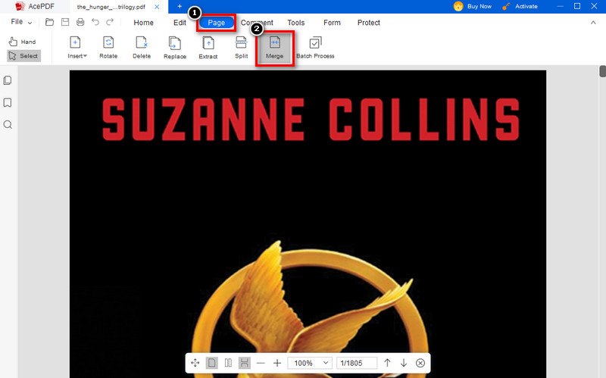This screenshot has height=378, width=606.
Task: Zoom out with the minus button
Action: coord(261,363)
